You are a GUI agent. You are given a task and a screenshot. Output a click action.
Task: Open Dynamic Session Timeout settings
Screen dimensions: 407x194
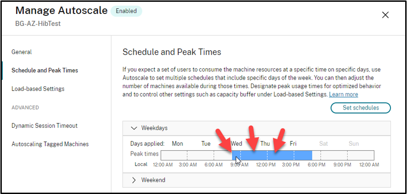[x=45, y=126]
